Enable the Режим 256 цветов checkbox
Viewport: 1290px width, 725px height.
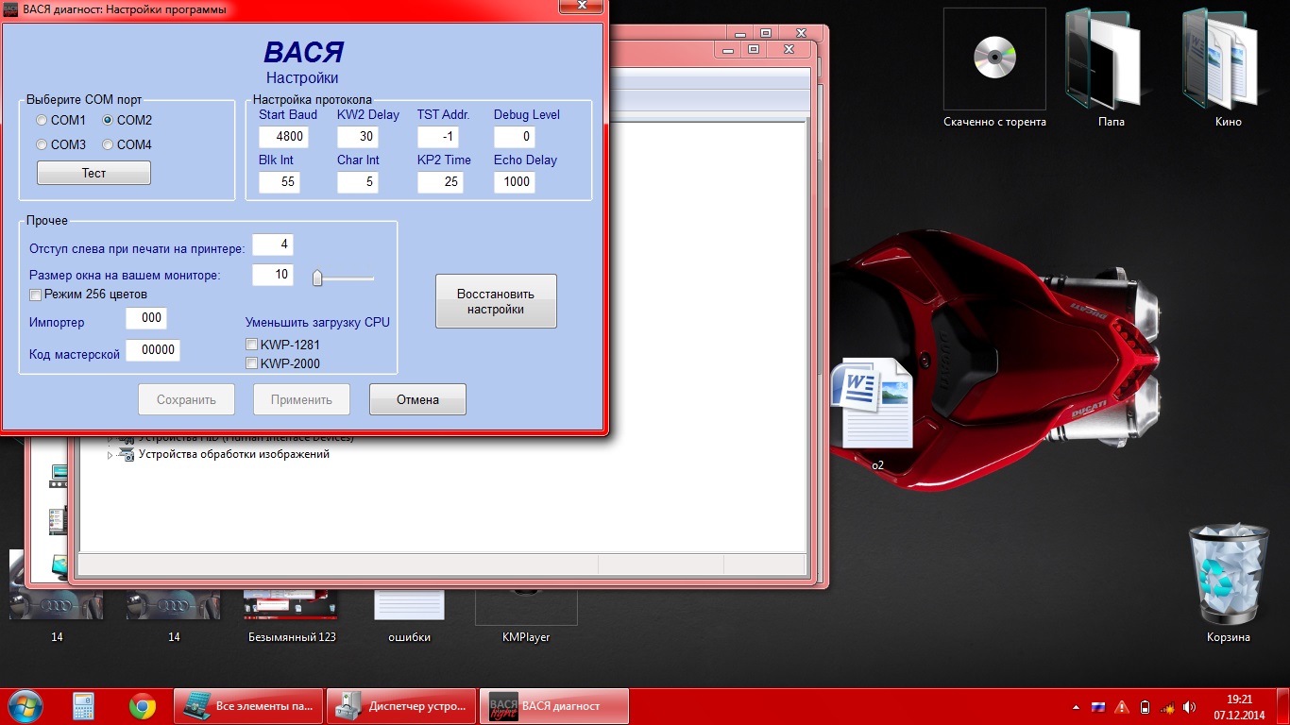[36, 295]
